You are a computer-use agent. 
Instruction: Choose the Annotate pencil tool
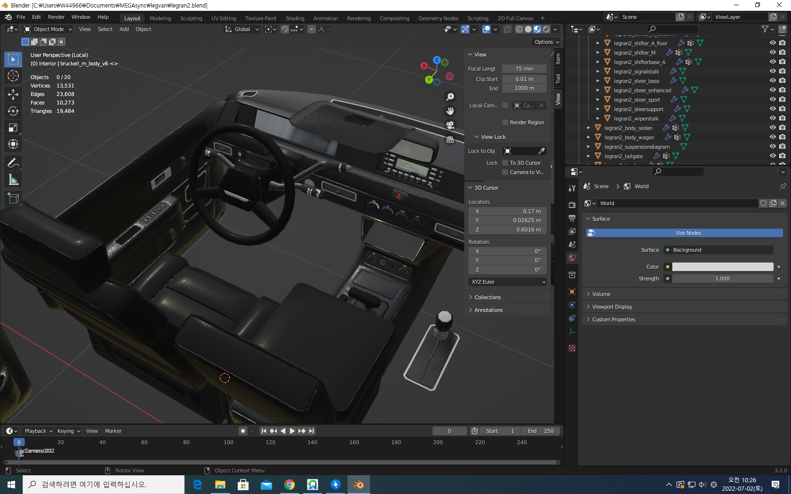[x=13, y=163]
